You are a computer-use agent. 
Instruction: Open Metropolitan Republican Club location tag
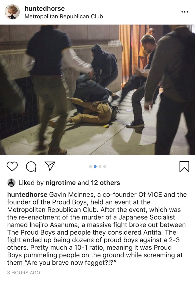tap(64, 16)
